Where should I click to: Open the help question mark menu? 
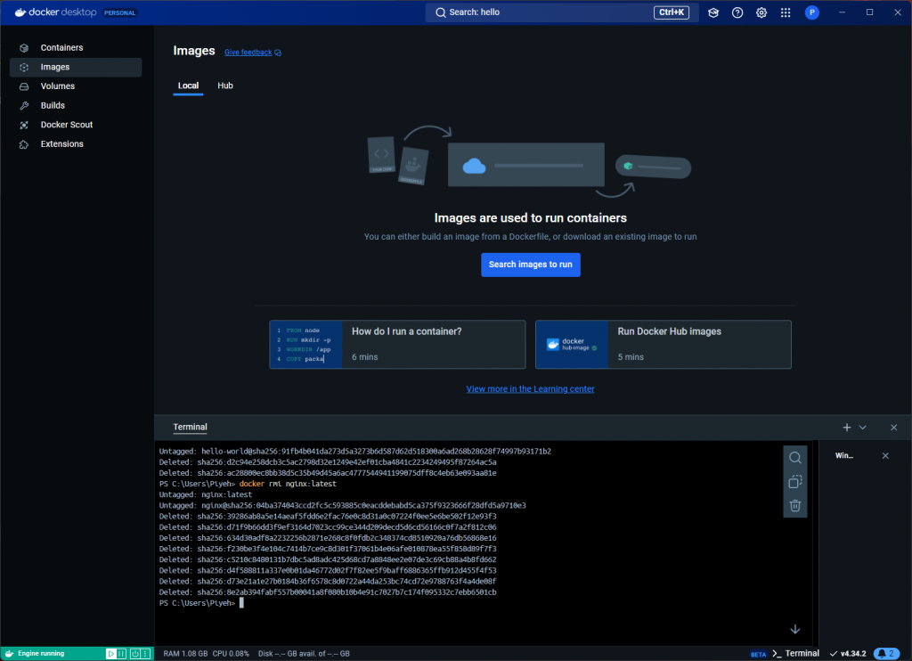pos(737,12)
